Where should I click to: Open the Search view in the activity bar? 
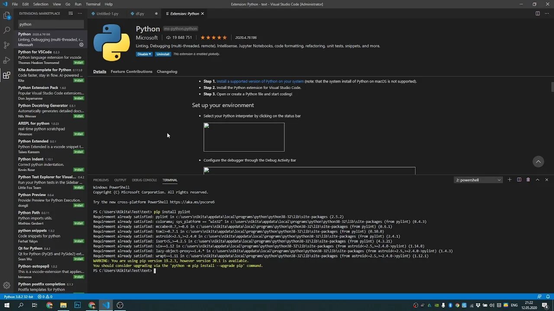coord(6,30)
